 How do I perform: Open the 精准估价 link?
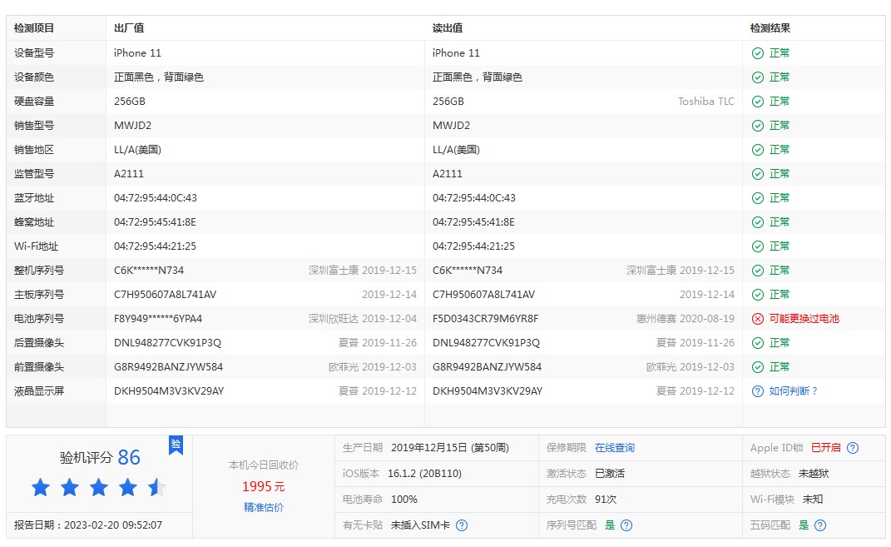click(x=264, y=507)
